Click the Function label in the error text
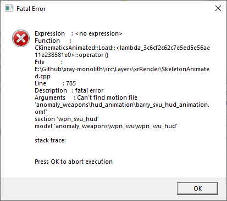Screen dimensions: 227x201 tap(47, 41)
